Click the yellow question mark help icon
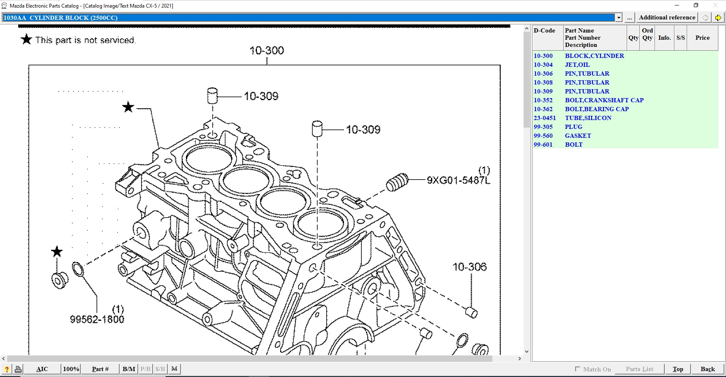 pos(6,369)
